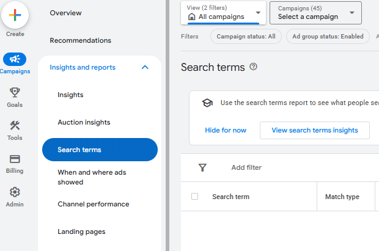Click the home icon beside All campaigns

point(192,16)
